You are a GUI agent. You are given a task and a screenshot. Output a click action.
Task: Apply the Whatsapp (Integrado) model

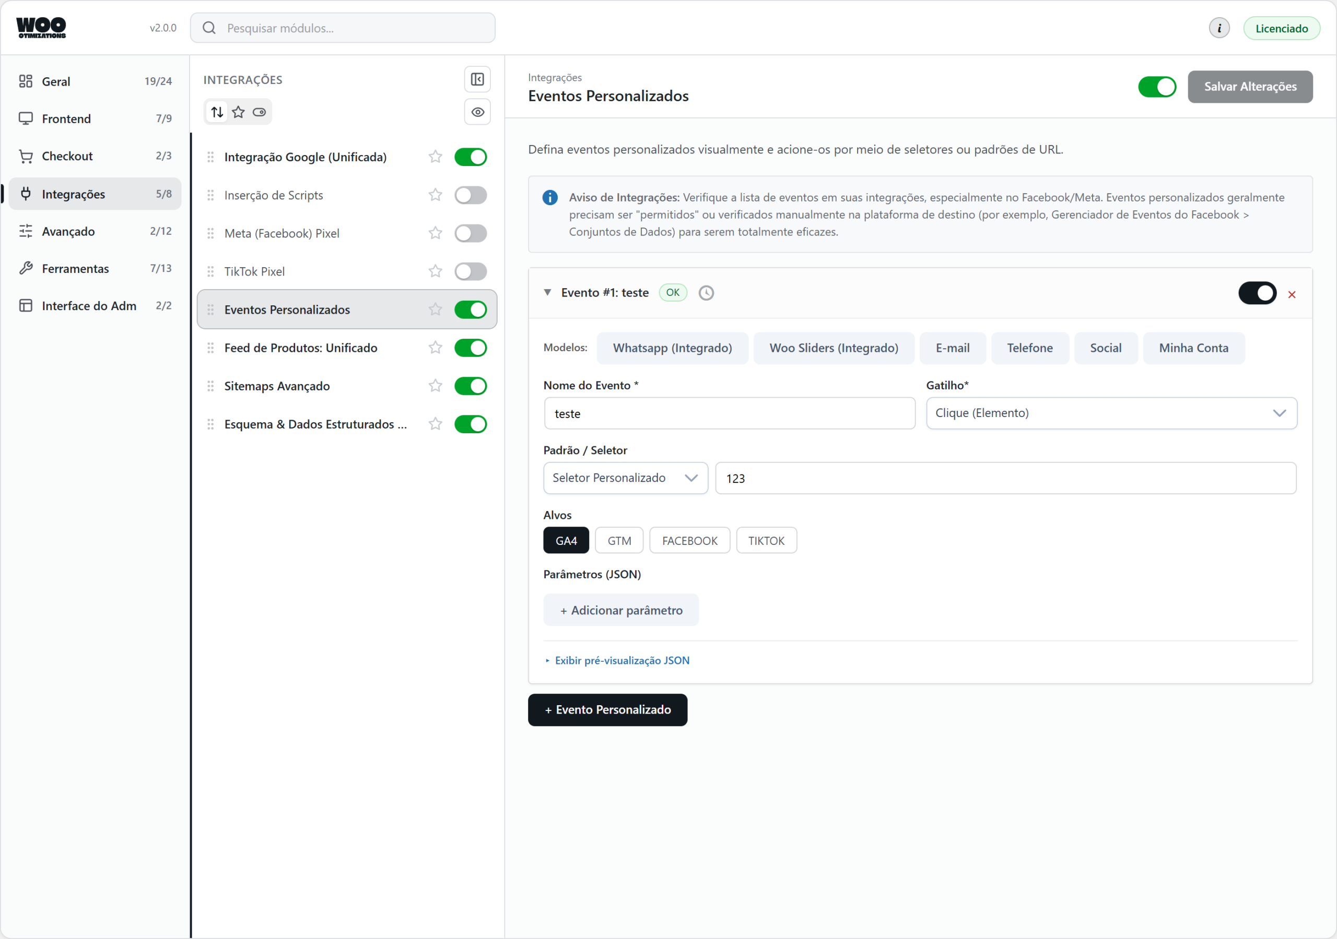pyautogui.click(x=672, y=348)
